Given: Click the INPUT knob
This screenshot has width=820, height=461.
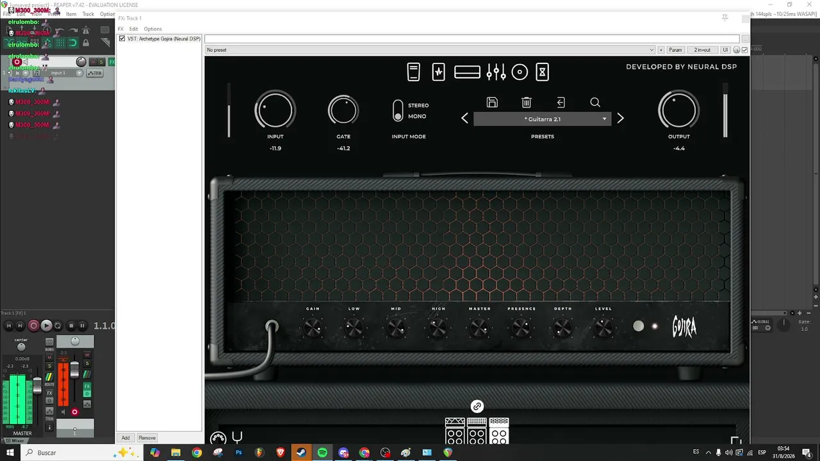Looking at the screenshot, I should coord(275,110).
